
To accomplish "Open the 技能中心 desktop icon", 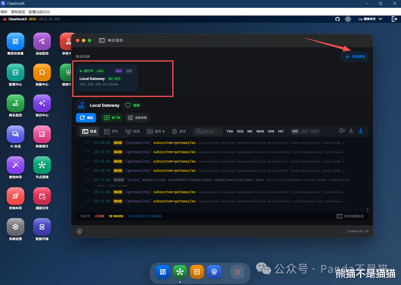I will [42, 73].
